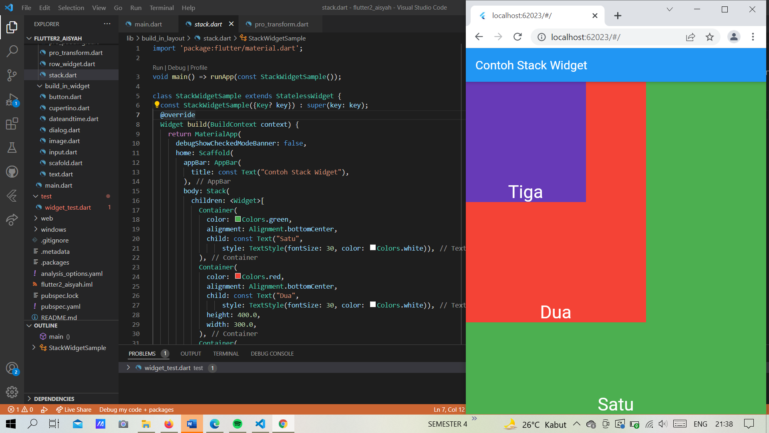Reload the localhost page
Viewport: 769px width, 433px height.
coord(517,37)
